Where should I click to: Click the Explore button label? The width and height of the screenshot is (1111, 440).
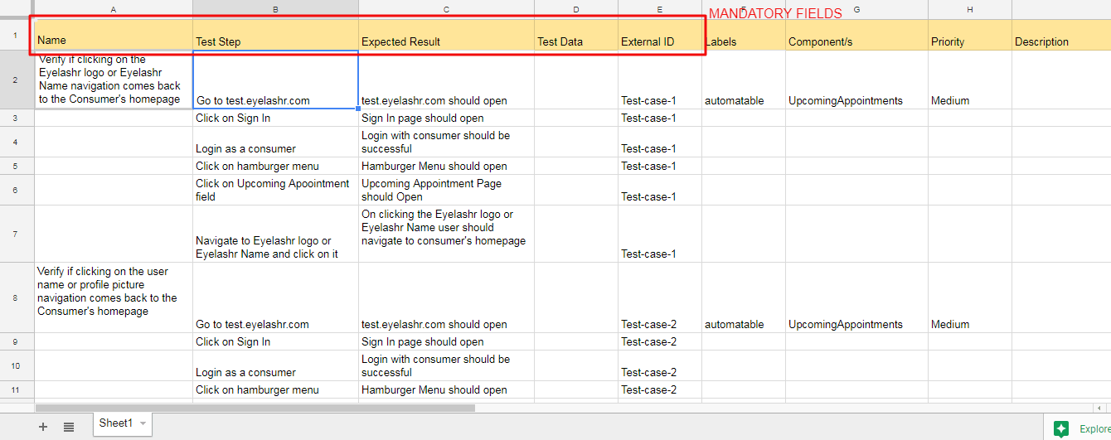coord(1094,428)
